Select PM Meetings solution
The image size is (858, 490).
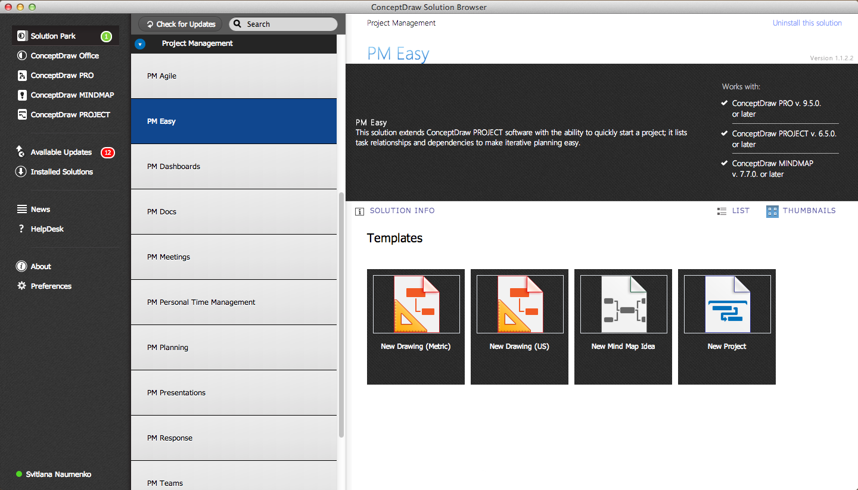point(234,257)
